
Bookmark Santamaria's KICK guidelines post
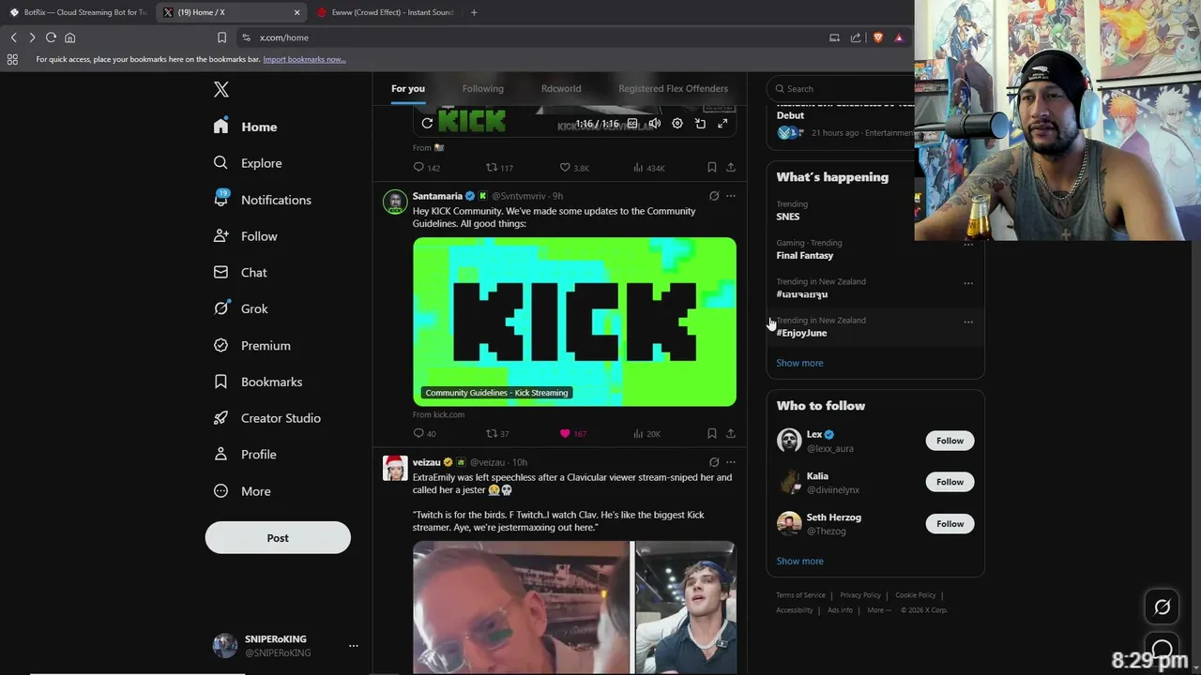point(712,433)
